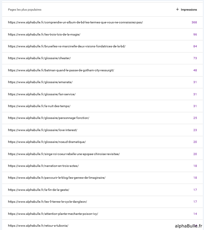Image resolution: width=204 pixels, height=230 pixels.
Task: Sort by the Impressions column header
Action: 189,10
